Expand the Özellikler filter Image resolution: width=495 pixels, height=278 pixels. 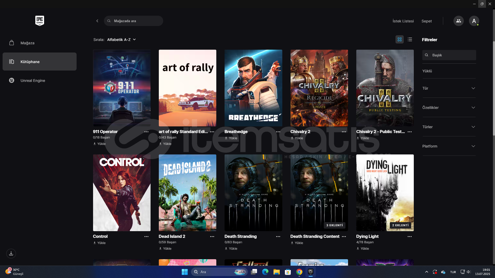click(449, 108)
